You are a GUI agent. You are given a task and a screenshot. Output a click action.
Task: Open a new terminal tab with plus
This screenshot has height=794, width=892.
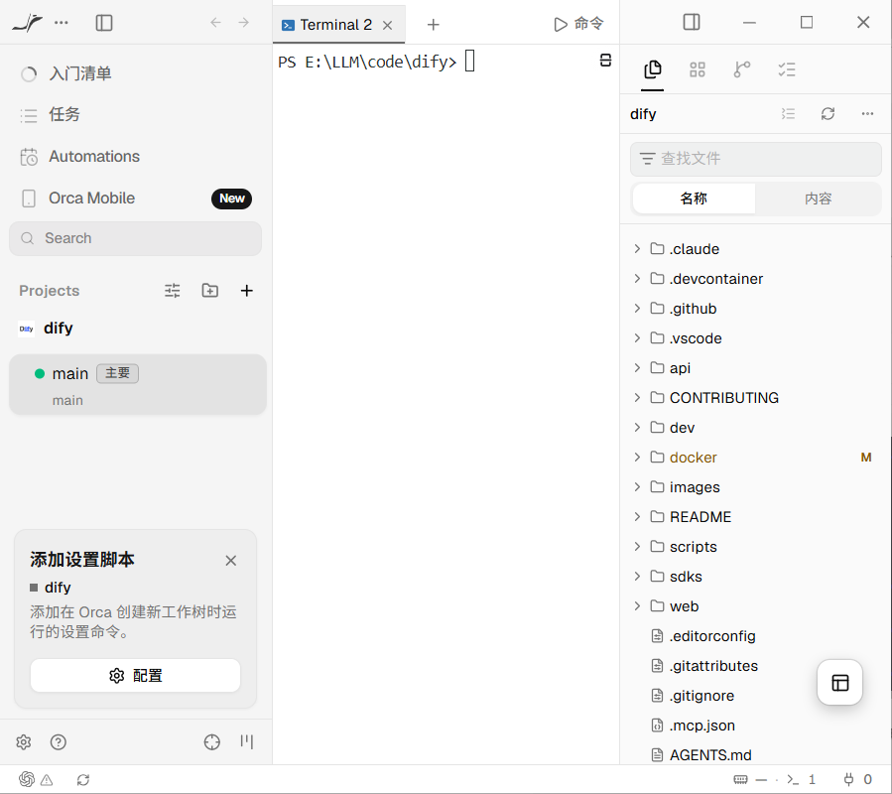coord(433,25)
